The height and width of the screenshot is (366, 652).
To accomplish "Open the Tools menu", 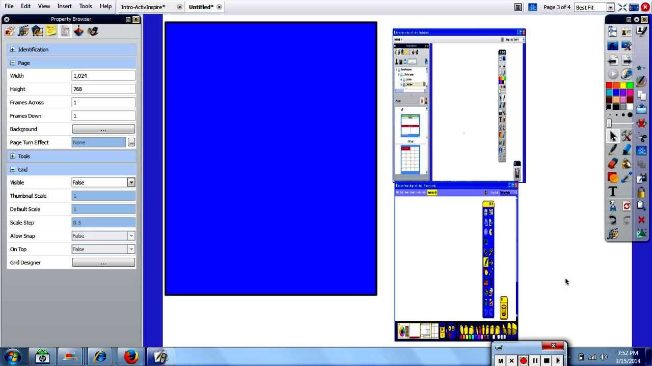I will (86, 6).
